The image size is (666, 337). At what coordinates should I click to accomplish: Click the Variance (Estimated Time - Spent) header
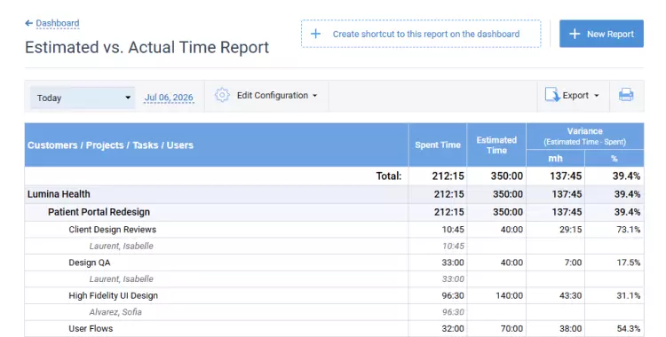(x=585, y=137)
